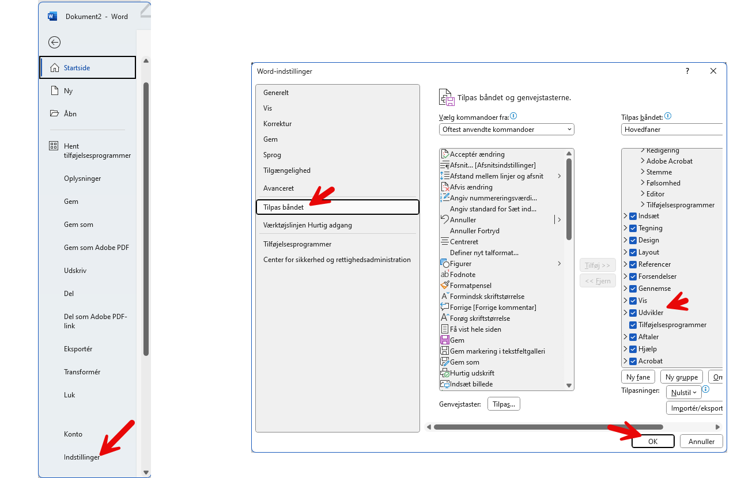This screenshot has height=478, width=741.
Task: Expand the Følsomhed group
Action: (642, 183)
